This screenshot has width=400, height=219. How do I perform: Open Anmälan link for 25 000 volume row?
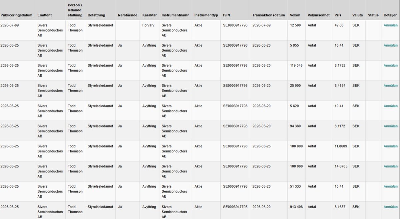[x=390, y=86]
